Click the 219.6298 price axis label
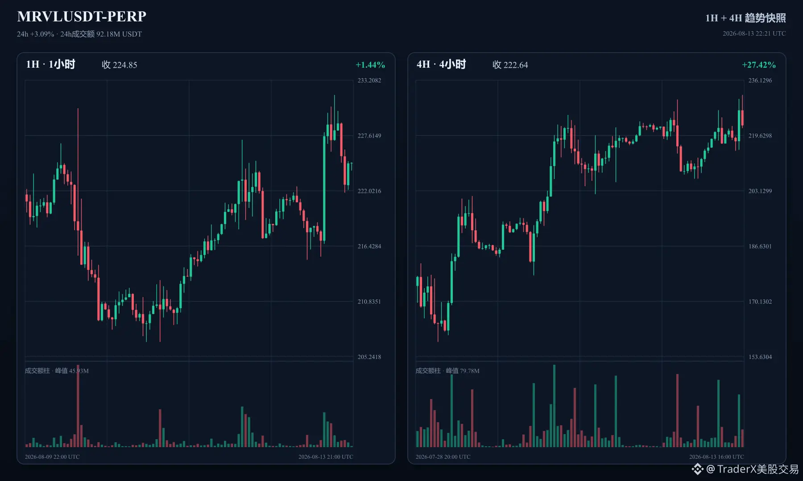Image resolution: width=803 pixels, height=481 pixels. pyautogui.click(x=760, y=136)
